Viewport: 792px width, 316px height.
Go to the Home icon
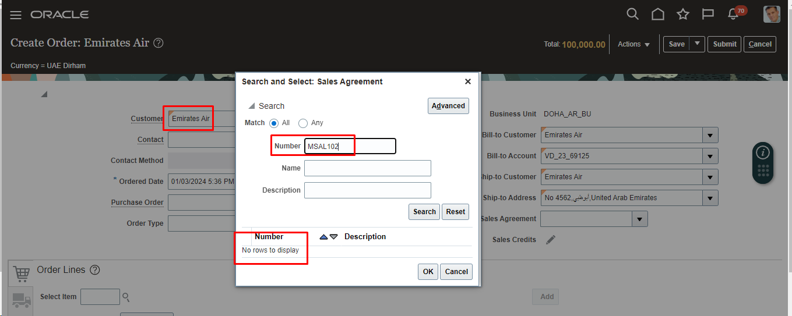658,14
